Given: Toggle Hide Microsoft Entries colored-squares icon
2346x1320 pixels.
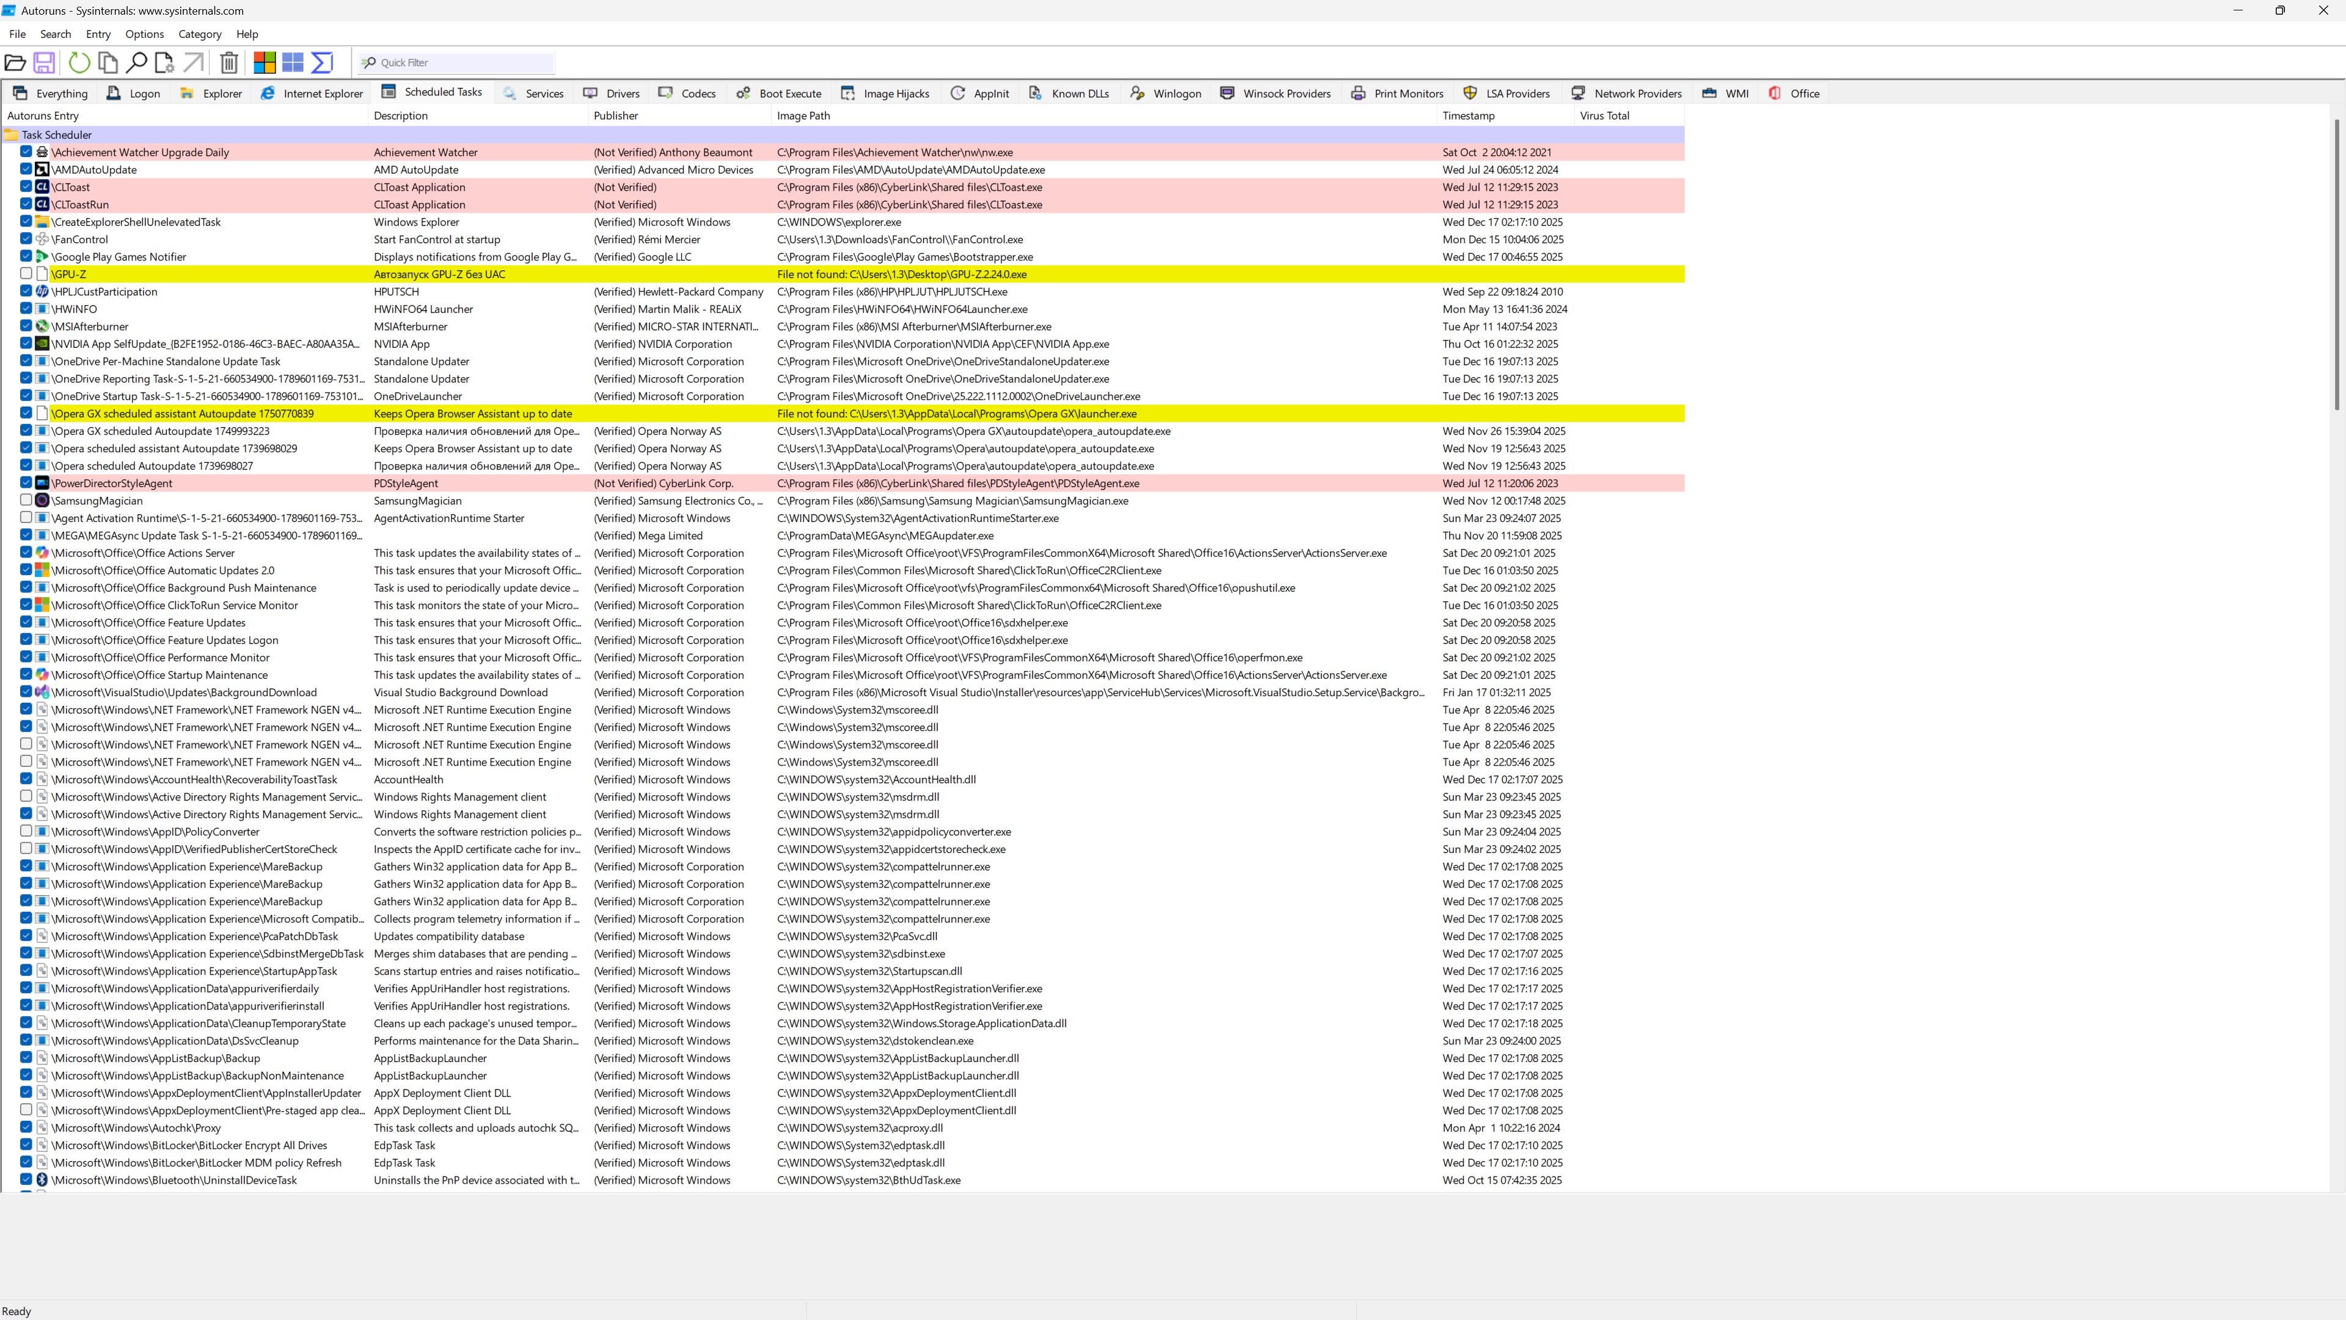Looking at the screenshot, I should [264, 63].
